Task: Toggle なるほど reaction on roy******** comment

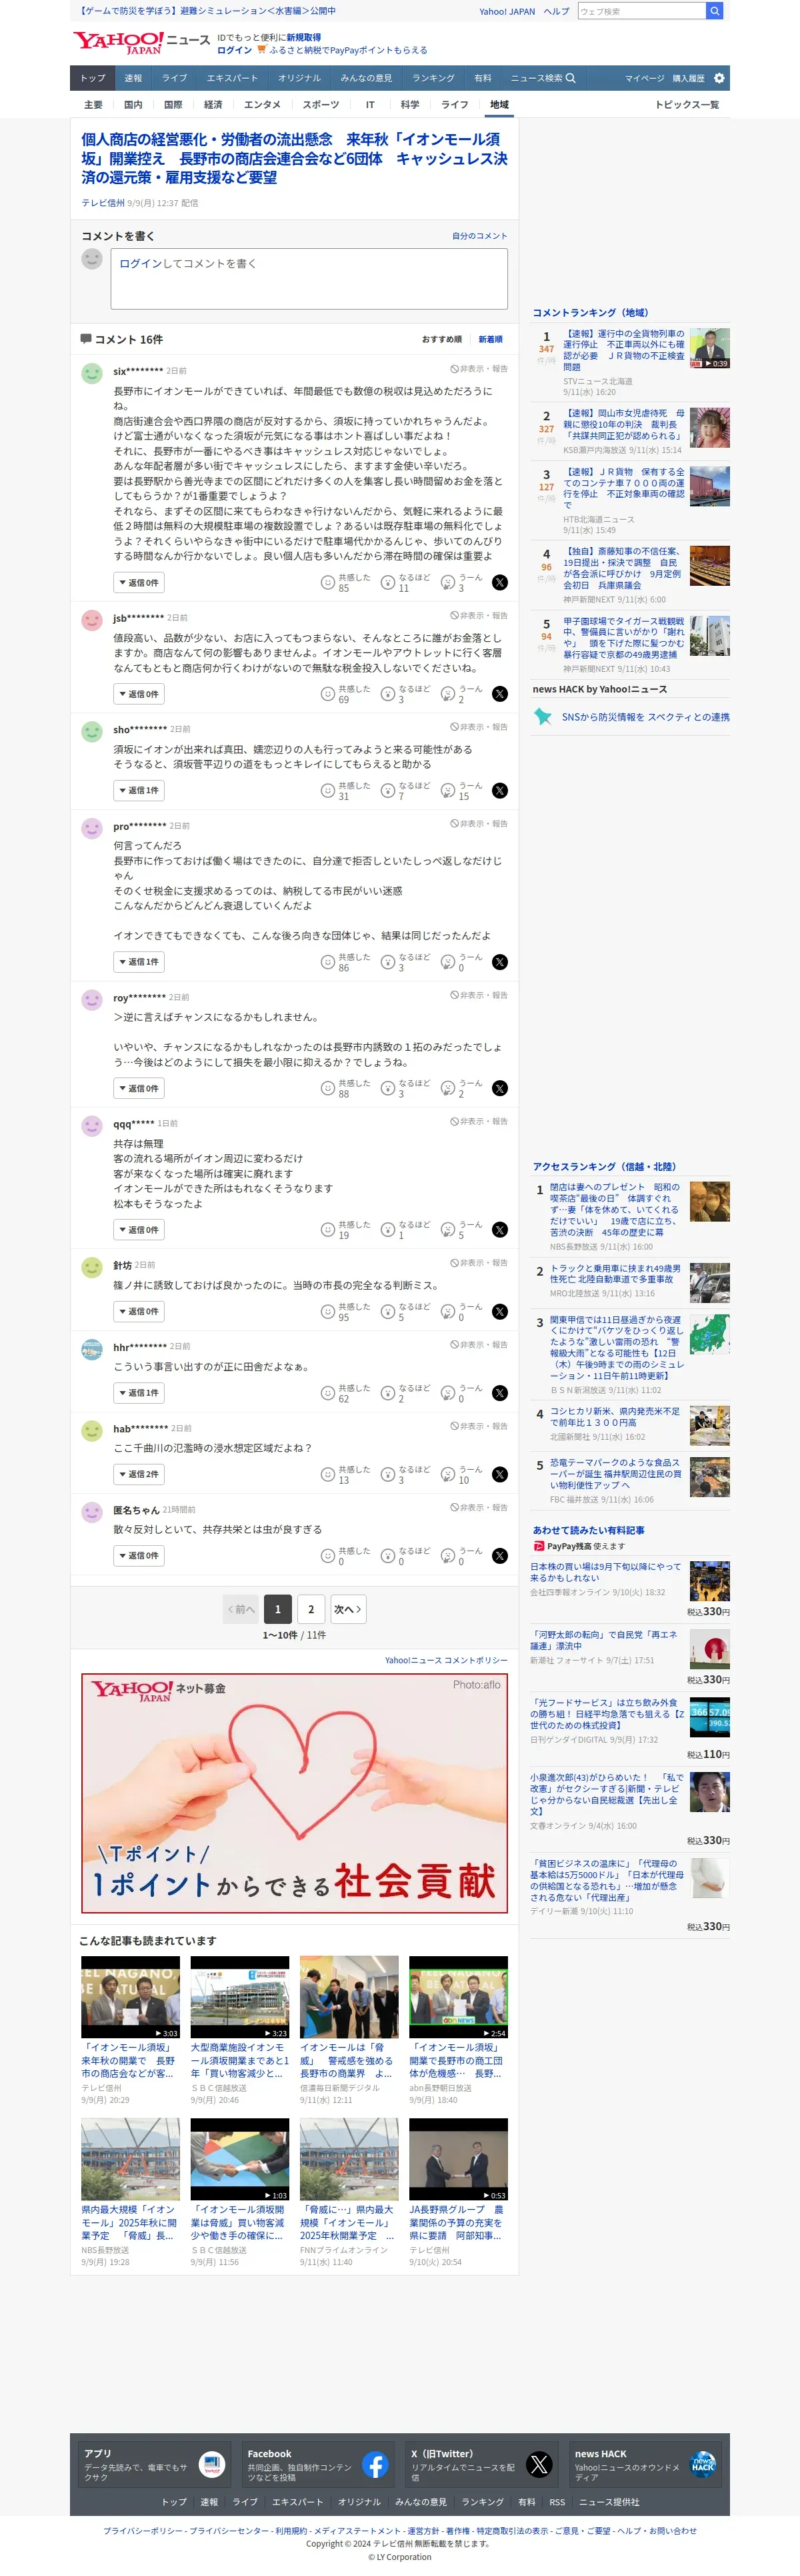Action: (x=405, y=1088)
